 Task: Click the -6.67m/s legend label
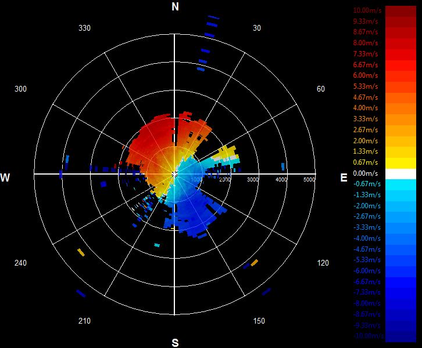(x=367, y=282)
